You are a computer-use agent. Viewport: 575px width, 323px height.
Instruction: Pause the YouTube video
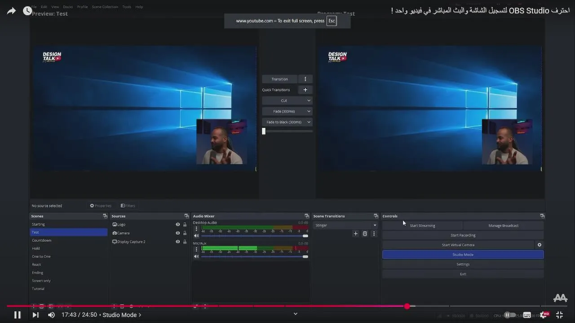17,315
